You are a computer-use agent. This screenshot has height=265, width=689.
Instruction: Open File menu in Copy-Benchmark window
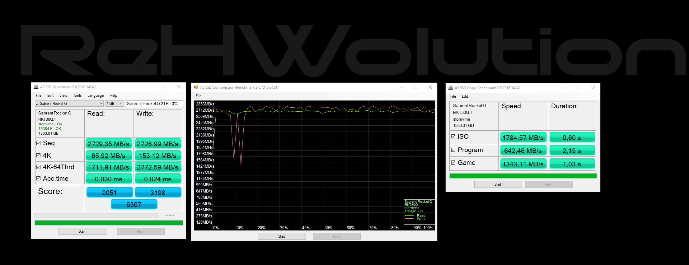[453, 96]
